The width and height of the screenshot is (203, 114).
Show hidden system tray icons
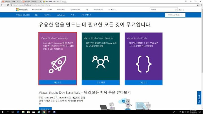coord(178,112)
